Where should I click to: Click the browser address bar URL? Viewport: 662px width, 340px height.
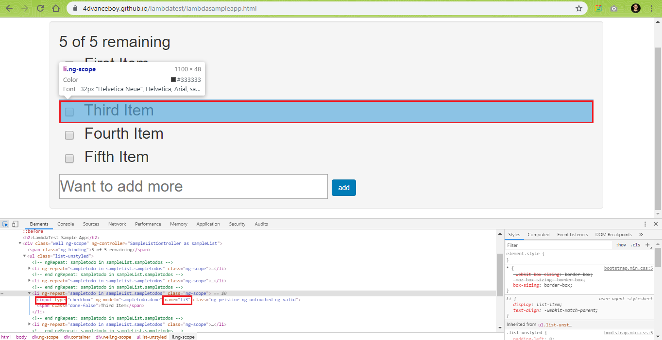click(170, 8)
